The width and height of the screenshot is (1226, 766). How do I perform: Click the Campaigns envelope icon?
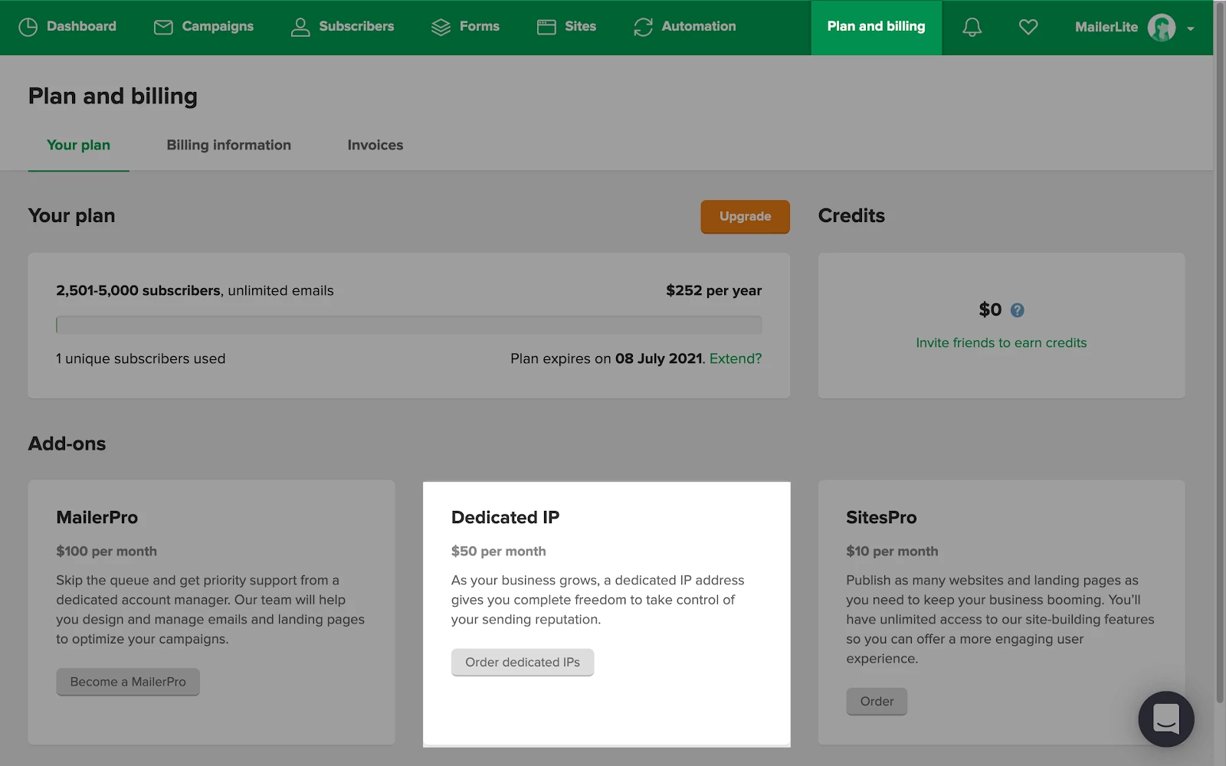coord(163,27)
